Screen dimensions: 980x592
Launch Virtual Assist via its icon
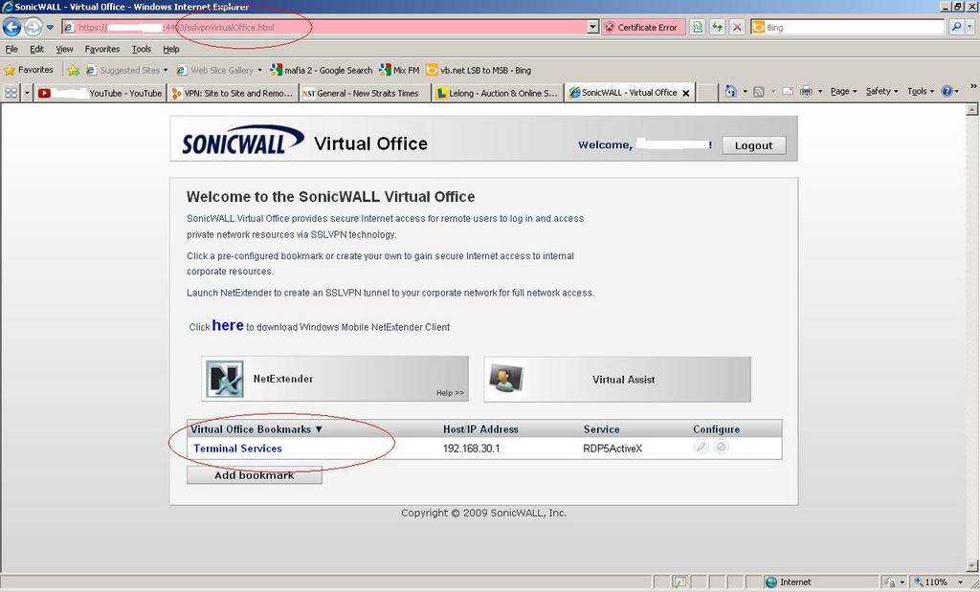coord(506,379)
